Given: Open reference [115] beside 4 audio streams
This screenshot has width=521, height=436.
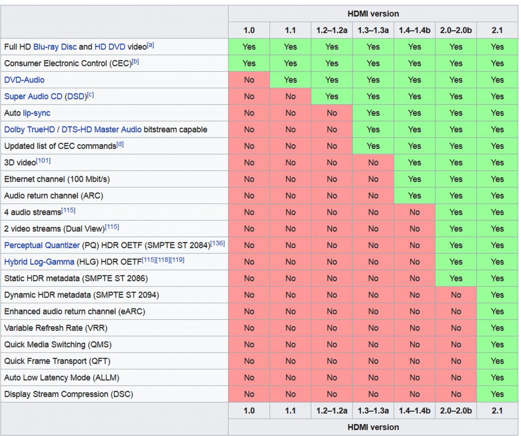Looking at the screenshot, I should coord(68,210).
